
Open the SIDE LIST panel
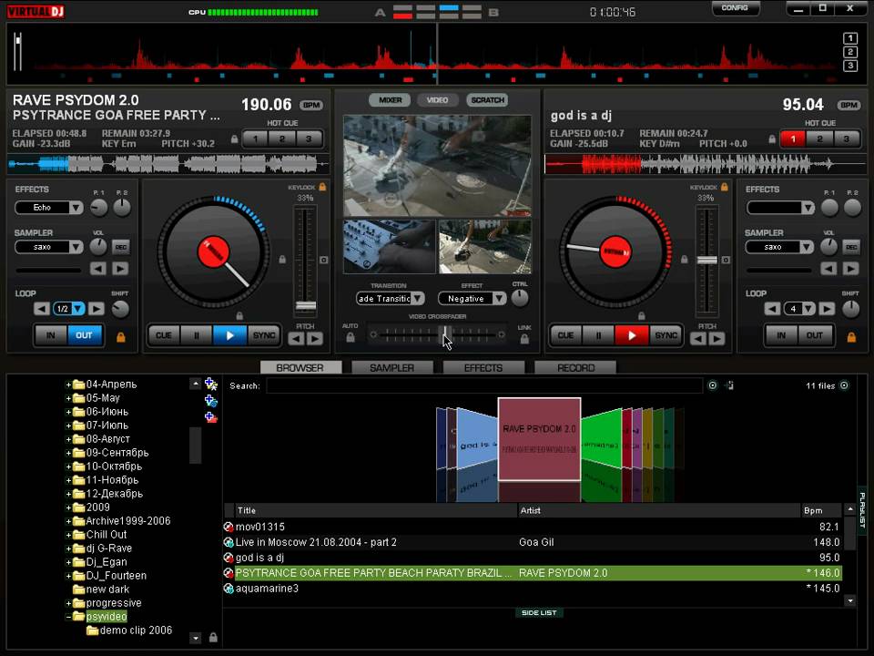coord(539,613)
